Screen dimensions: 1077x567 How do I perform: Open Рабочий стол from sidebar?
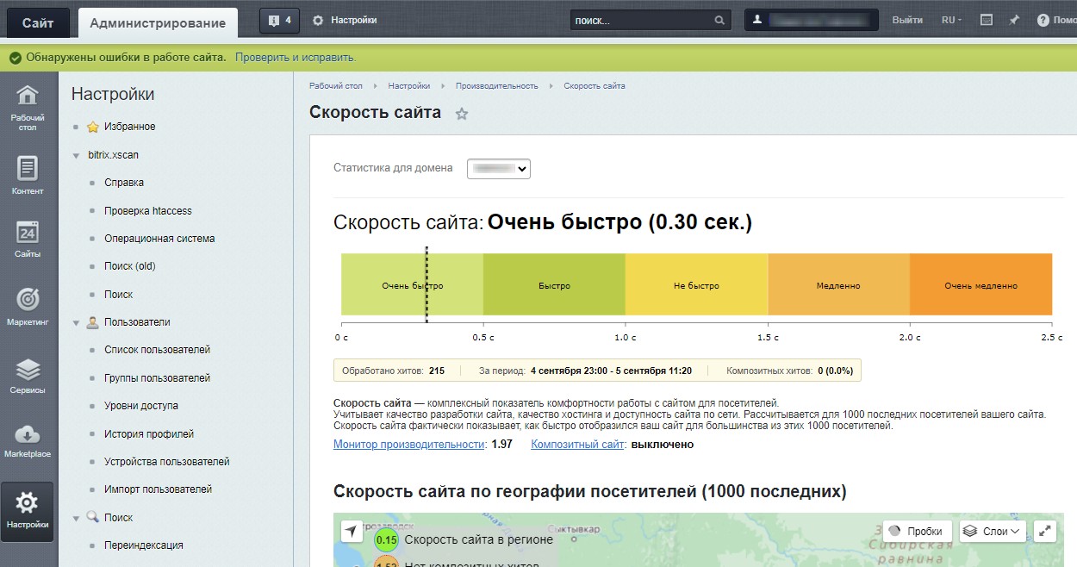[28, 107]
